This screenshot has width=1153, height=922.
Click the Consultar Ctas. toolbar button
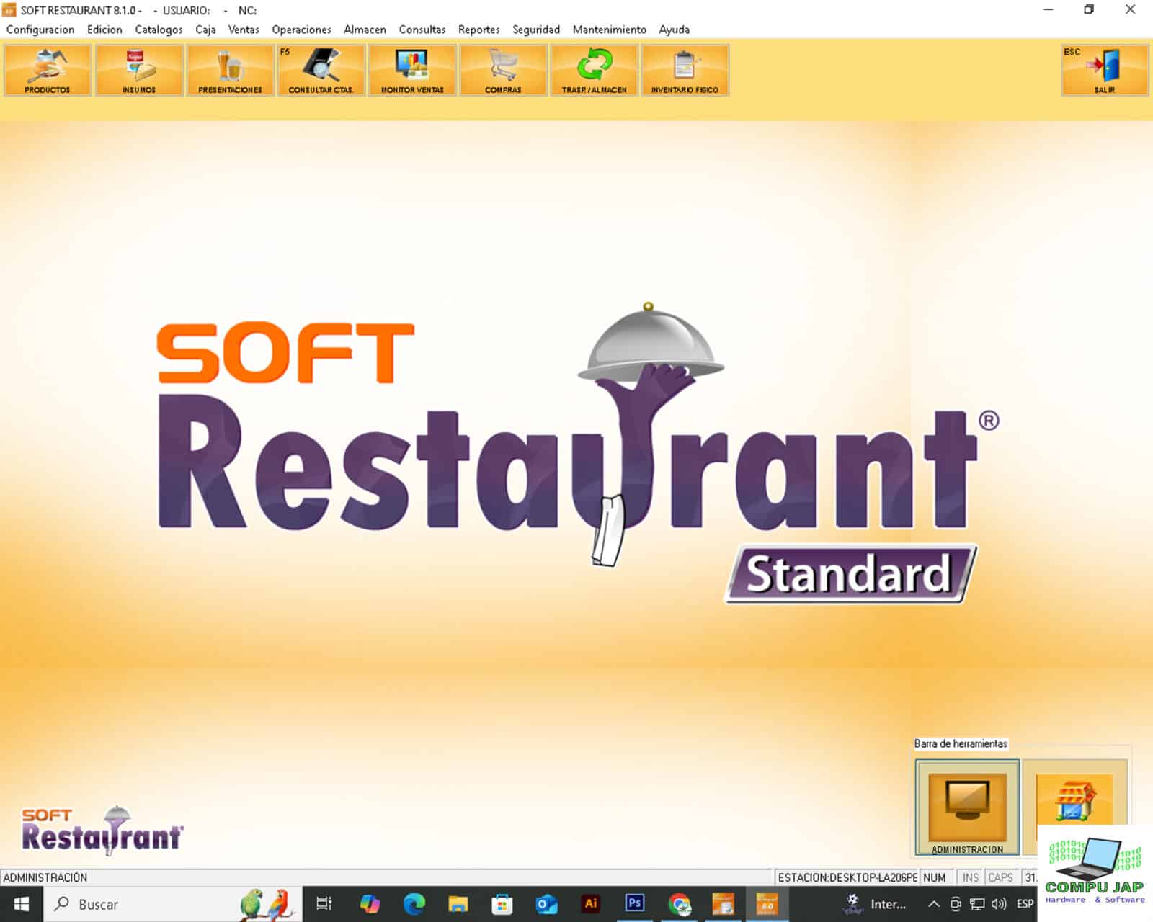(321, 70)
